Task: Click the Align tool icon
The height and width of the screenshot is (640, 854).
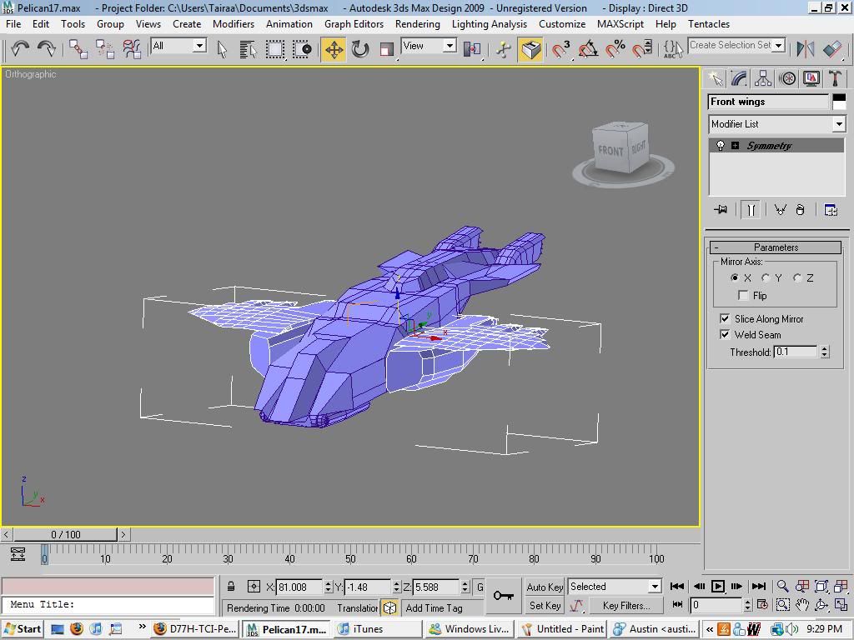Action: click(x=832, y=49)
